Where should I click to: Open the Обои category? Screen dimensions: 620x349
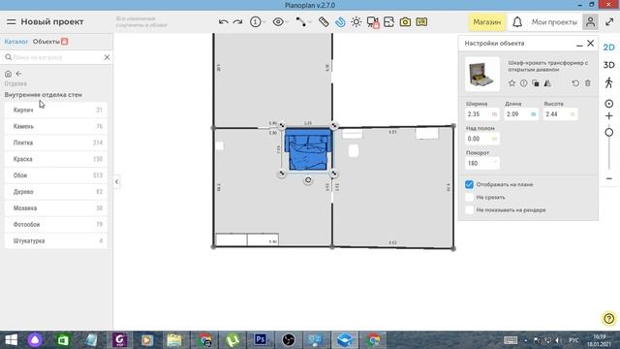click(x=56, y=175)
